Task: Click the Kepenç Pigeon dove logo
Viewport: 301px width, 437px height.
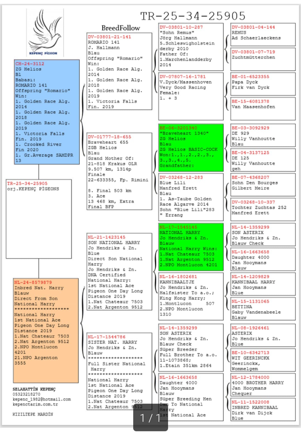Action: [45, 32]
